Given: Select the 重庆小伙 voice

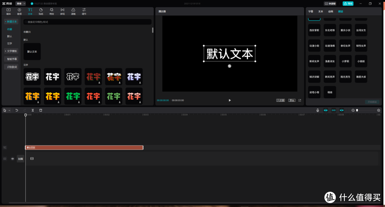Looking at the screenshot, I should pos(345,30).
